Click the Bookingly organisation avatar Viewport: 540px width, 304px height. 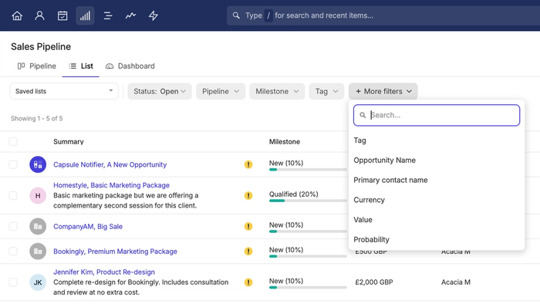[38, 252]
